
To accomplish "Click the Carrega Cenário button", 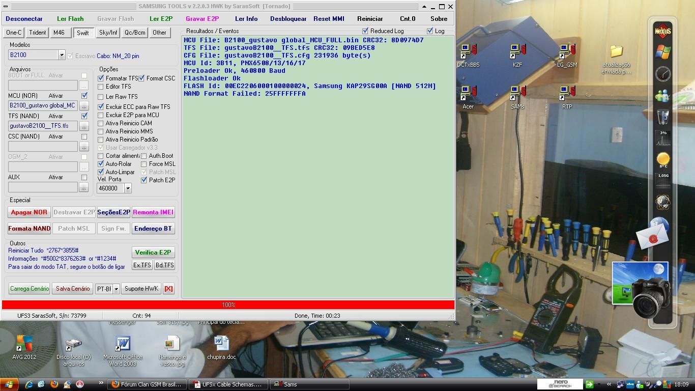I will pos(29,289).
